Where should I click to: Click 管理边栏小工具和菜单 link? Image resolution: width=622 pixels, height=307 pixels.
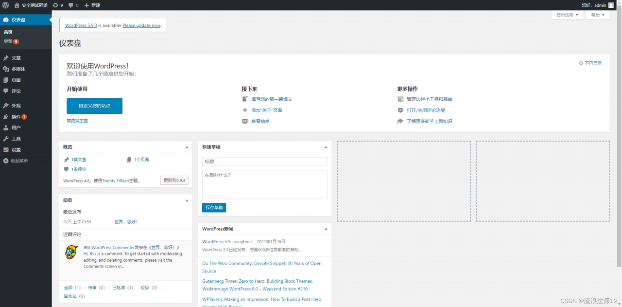click(430, 99)
